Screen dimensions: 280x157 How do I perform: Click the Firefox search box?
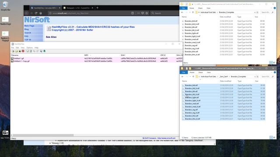click(165, 13)
